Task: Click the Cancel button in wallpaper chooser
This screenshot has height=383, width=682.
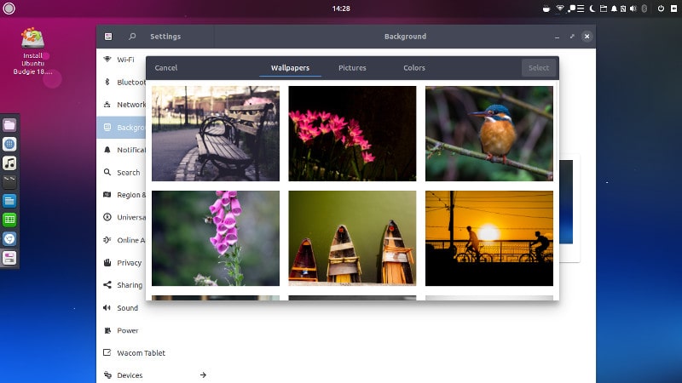Action: [166, 68]
